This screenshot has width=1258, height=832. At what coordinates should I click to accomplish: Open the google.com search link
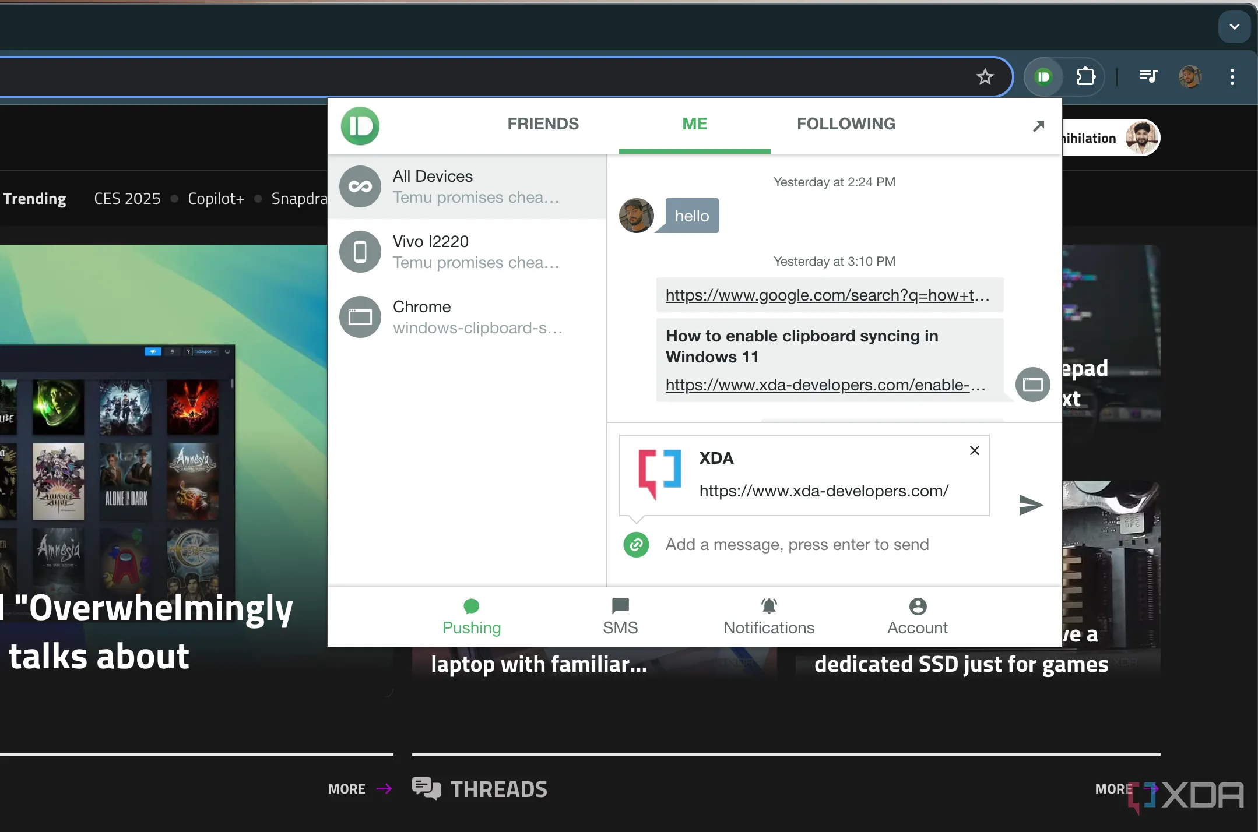pyautogui.click(x=827, y=295)
